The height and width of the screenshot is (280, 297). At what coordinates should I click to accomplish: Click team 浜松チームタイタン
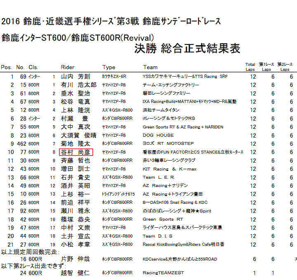click(161, 110)
